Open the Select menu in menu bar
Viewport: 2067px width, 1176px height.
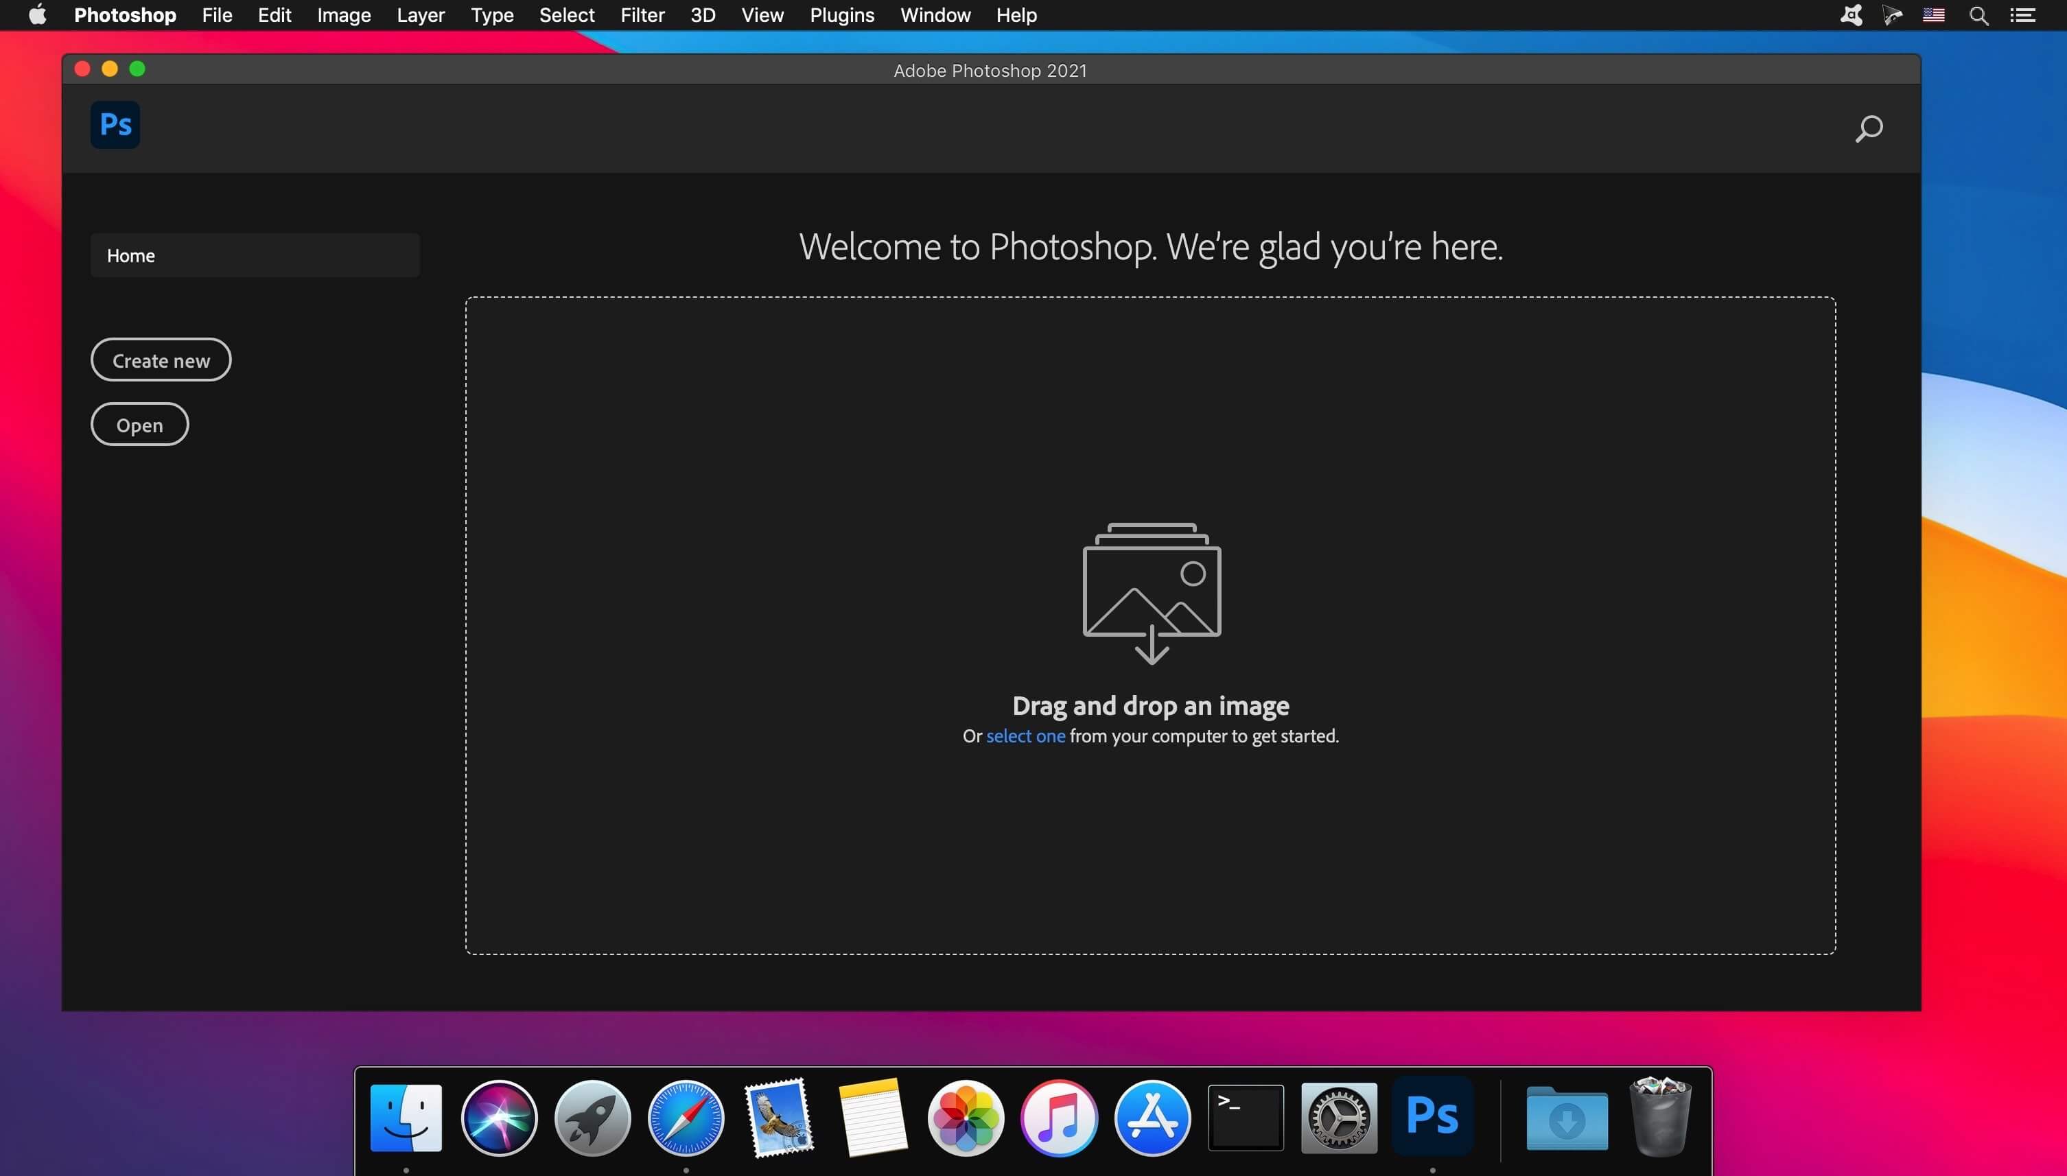click(566, 14)
